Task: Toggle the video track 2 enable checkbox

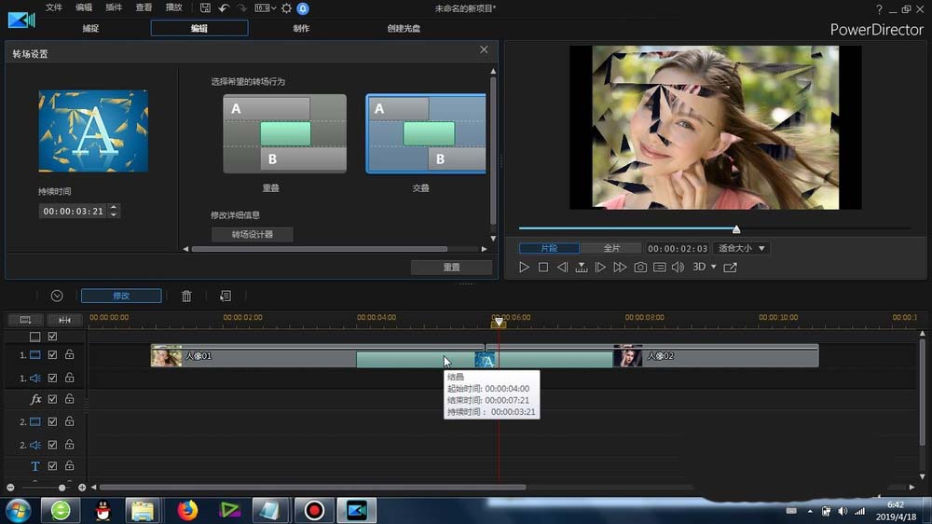Action: [52, 421]
